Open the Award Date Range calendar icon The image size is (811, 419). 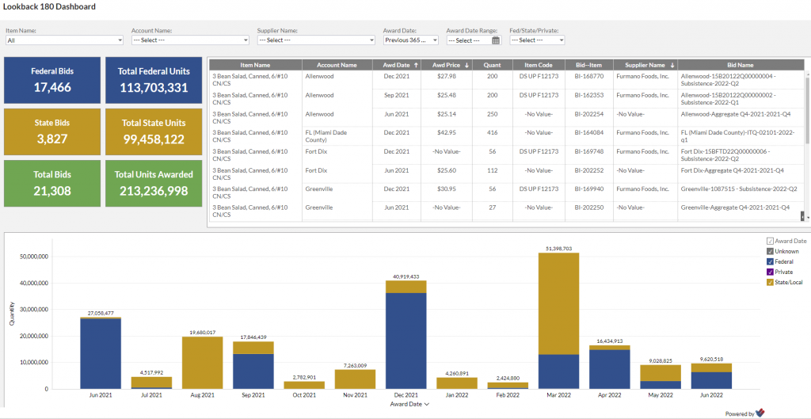point(496,40)
